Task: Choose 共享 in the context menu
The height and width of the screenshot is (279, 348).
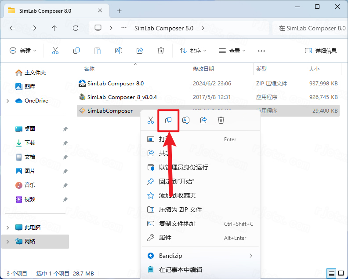Action: [200, 153]
